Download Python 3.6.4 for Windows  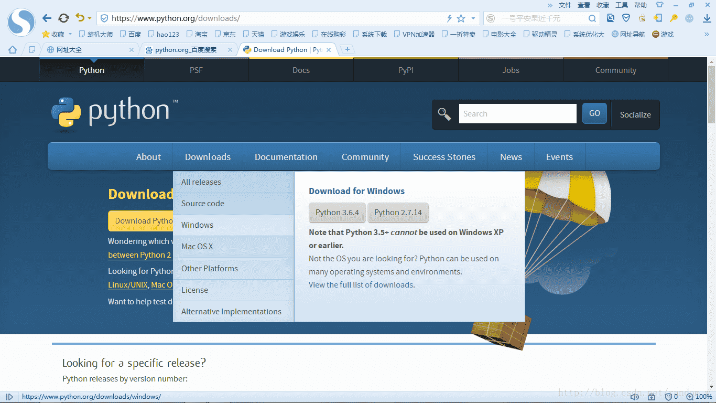[337, 213]
